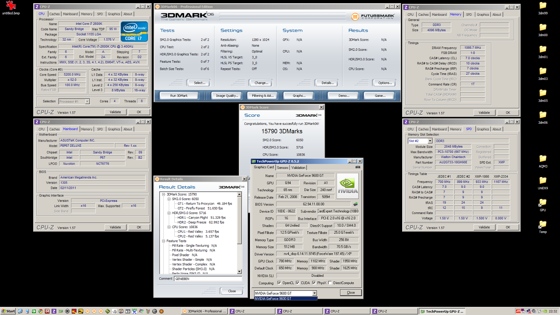
Task: Toggle the PhysX checkbox in GPU-Z
Action: click(x=314, y=283)
